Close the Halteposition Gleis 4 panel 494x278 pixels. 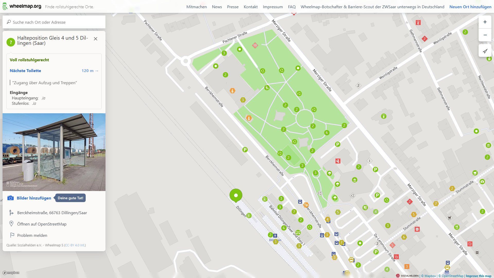(95, 39)
